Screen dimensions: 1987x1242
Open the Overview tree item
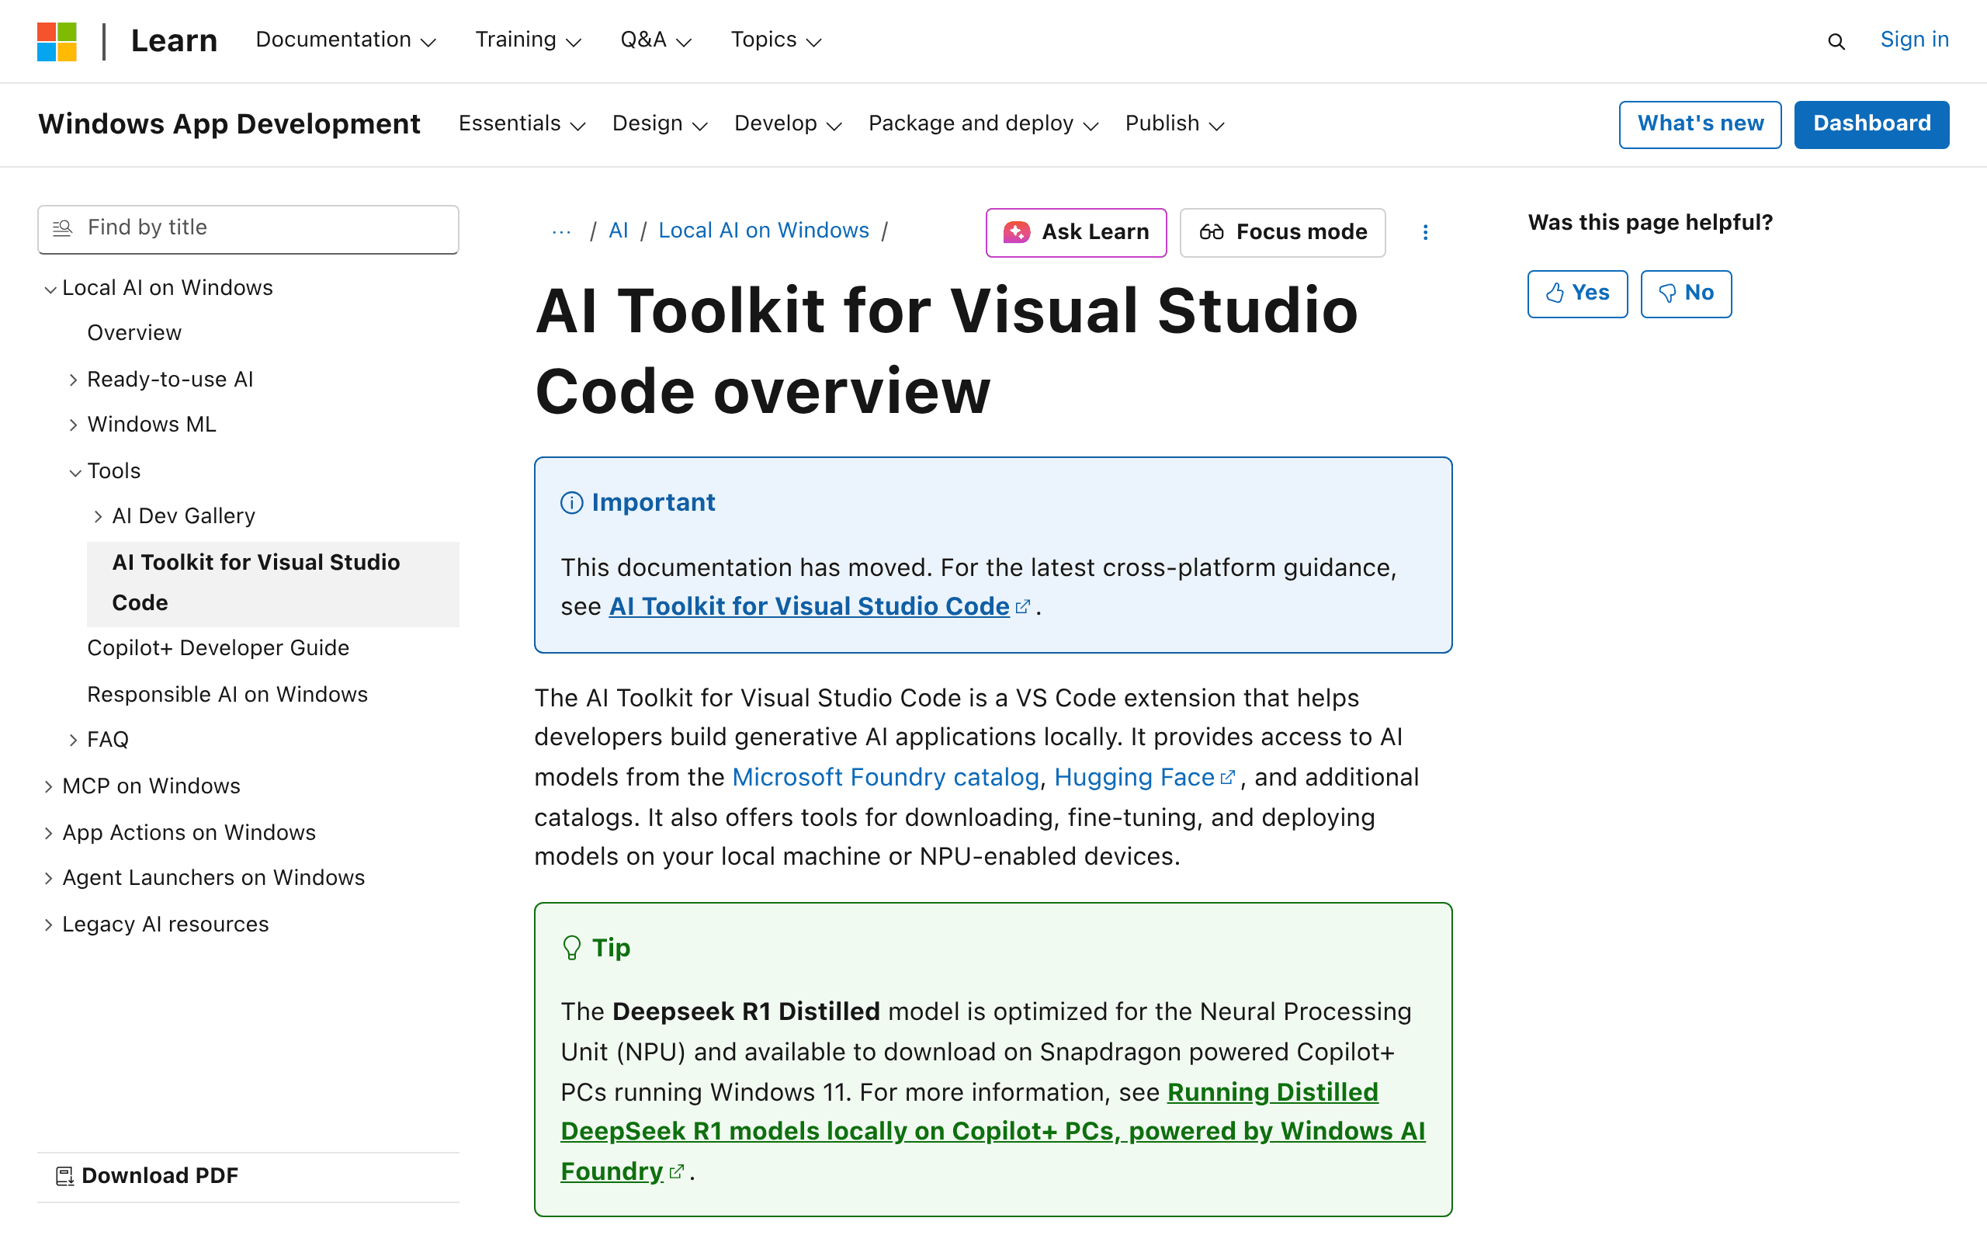click(x=134, y=333)
